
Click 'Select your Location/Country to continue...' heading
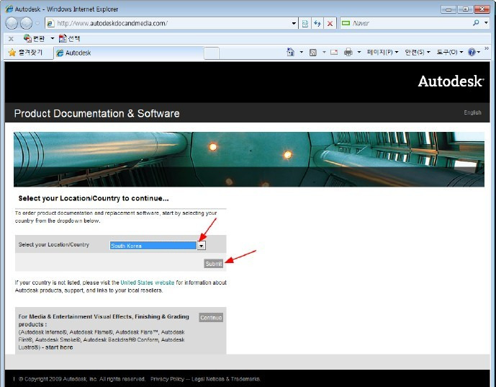tap(94, 199)
